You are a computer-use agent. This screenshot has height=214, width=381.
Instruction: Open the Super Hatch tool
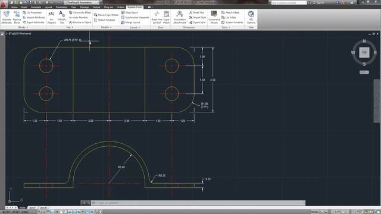click(167, 17)
